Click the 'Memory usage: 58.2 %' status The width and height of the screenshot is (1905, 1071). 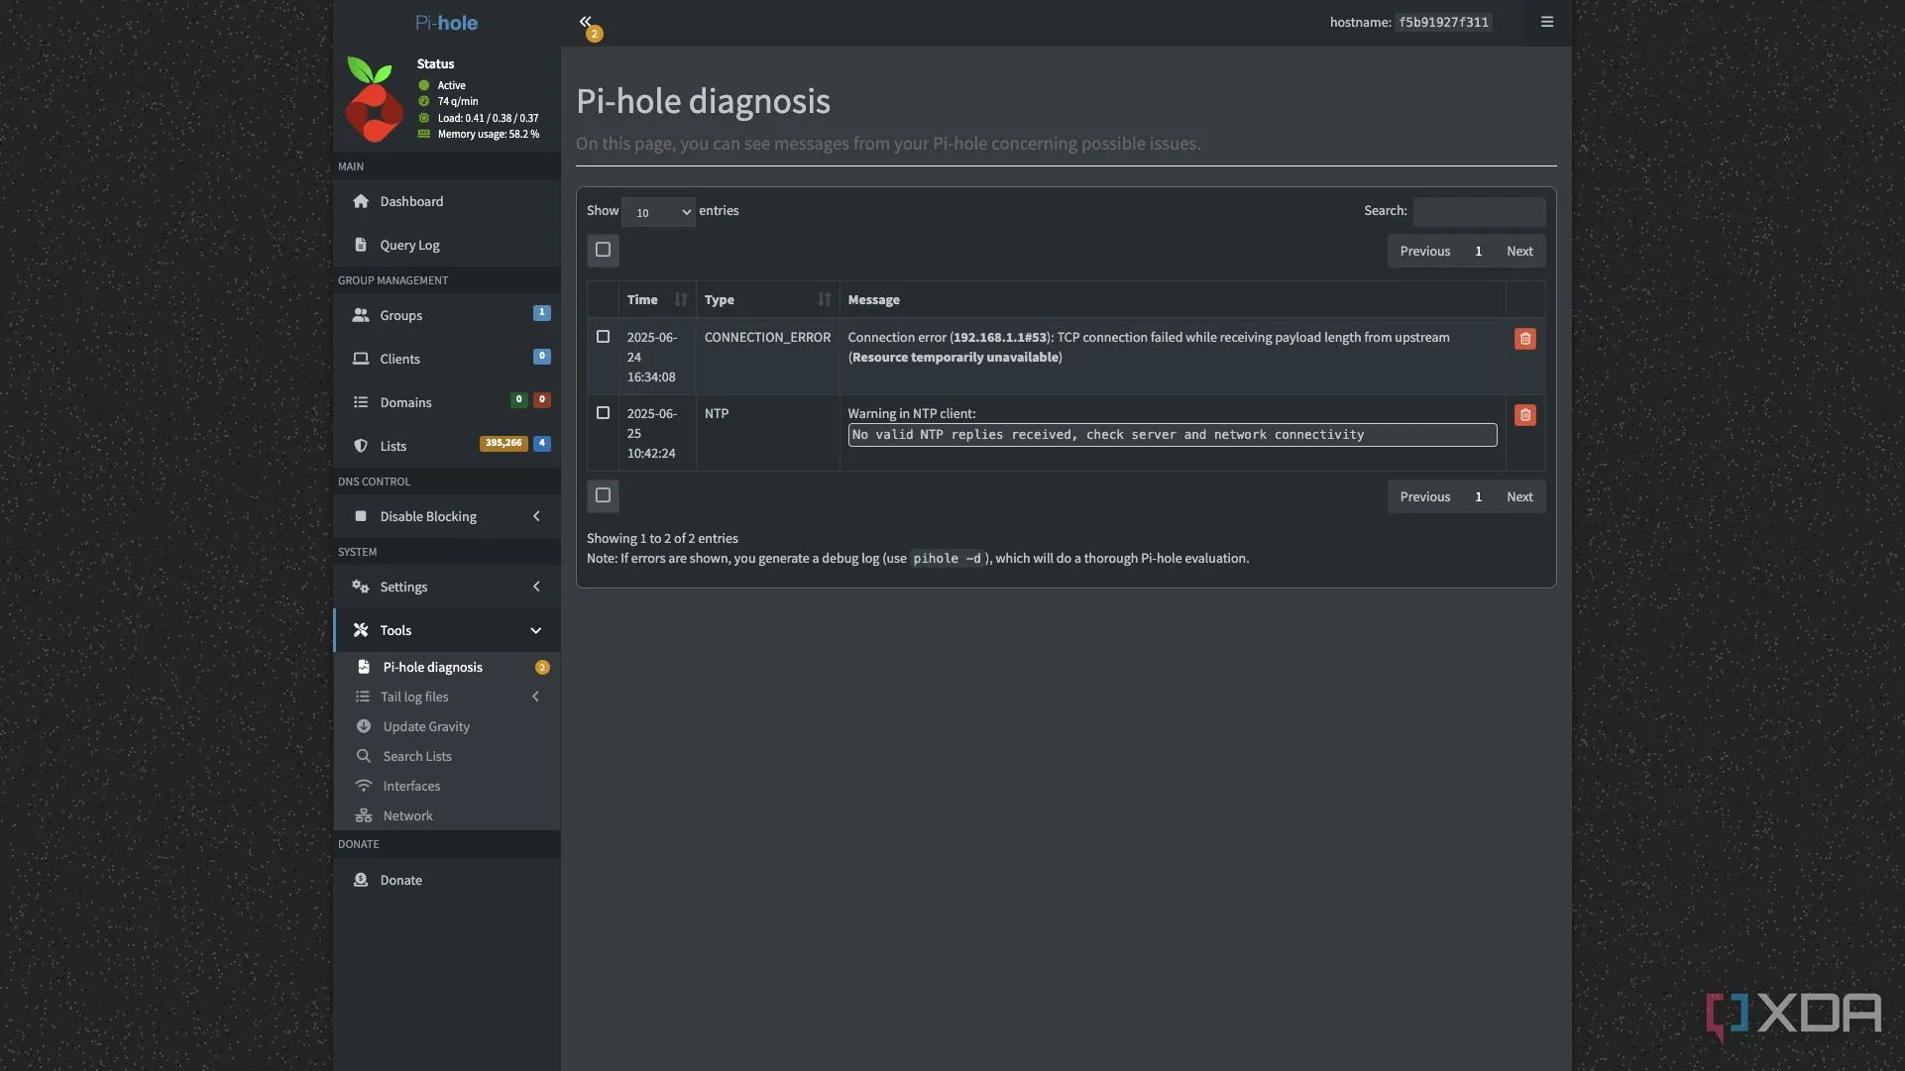coord(488,134)
